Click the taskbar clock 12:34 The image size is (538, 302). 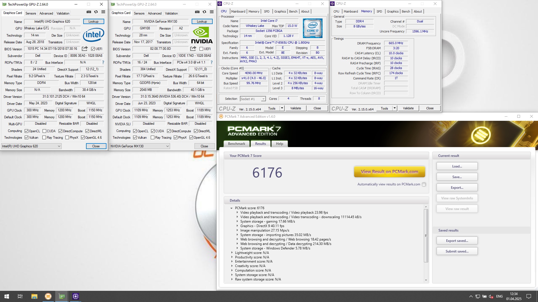click(x=514, y=296)
